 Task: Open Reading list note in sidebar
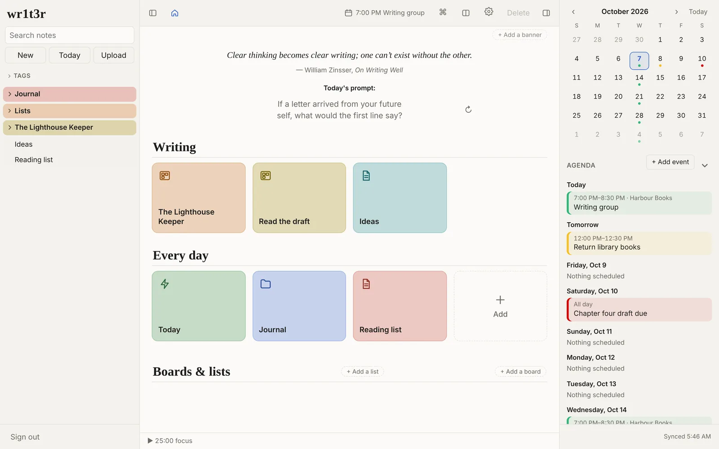point(34,160)
